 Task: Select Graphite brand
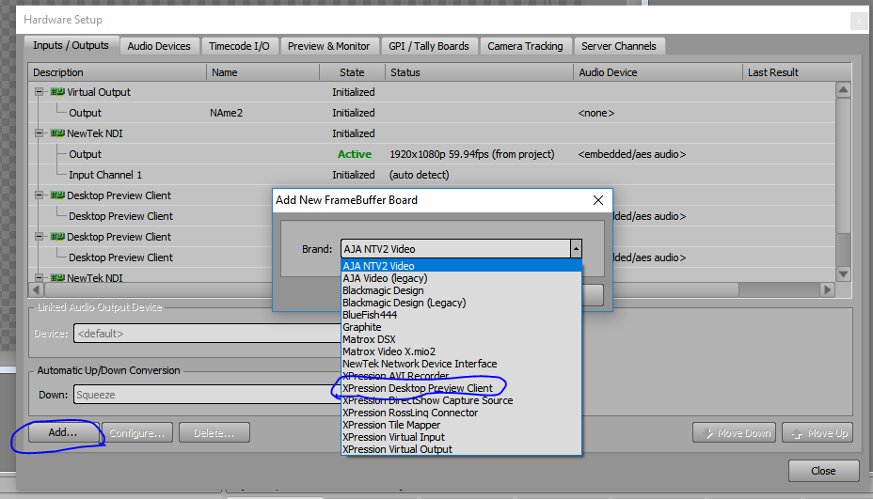461,327
